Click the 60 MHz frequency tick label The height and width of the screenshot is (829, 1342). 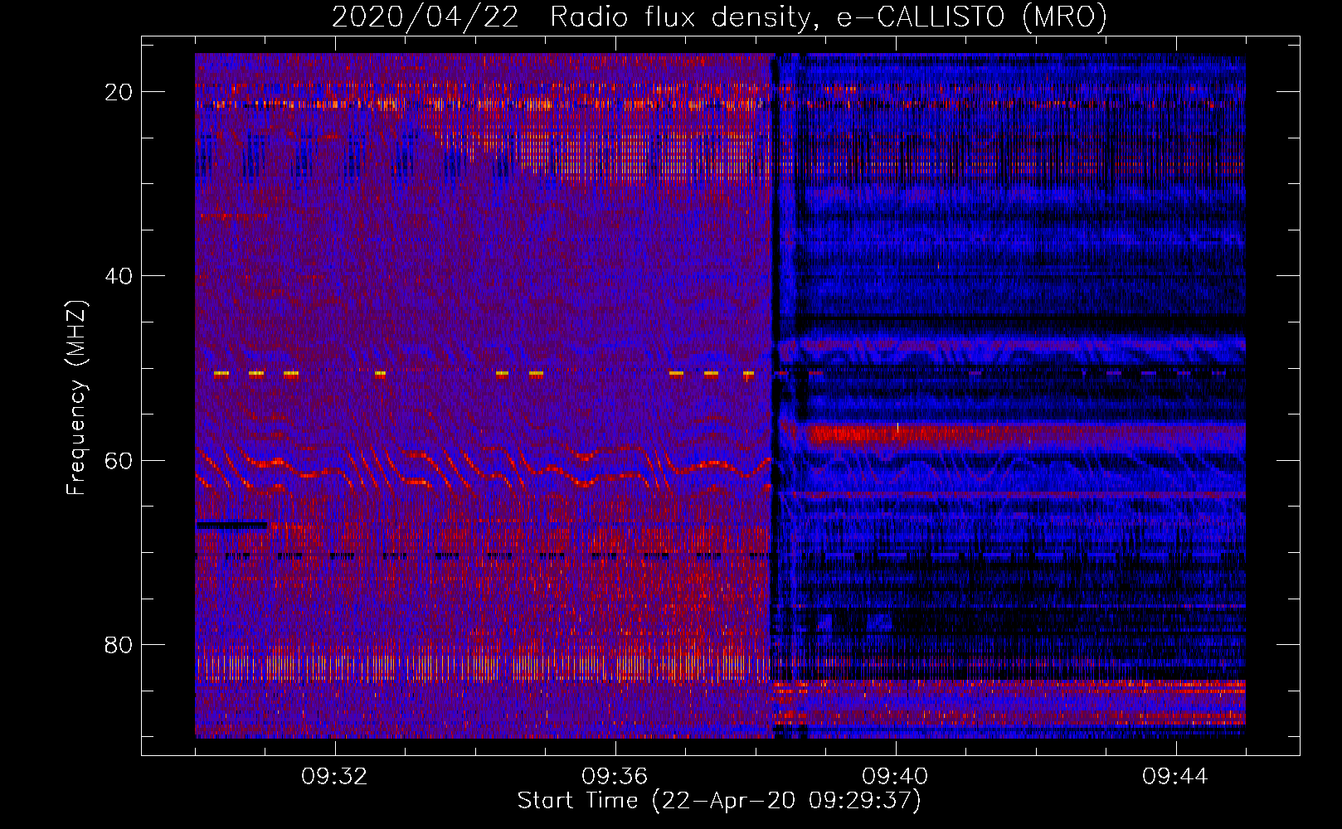(119, 460)
